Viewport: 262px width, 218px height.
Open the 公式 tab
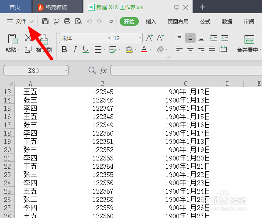205,21
